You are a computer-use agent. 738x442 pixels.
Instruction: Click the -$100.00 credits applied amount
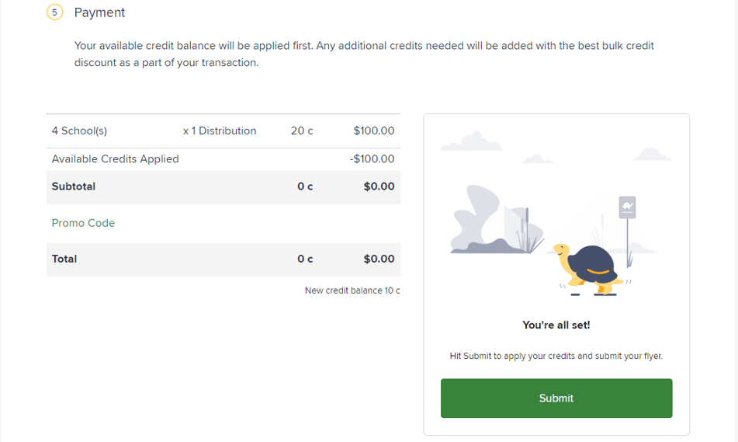pyautogui.click(x=372, y=158)
